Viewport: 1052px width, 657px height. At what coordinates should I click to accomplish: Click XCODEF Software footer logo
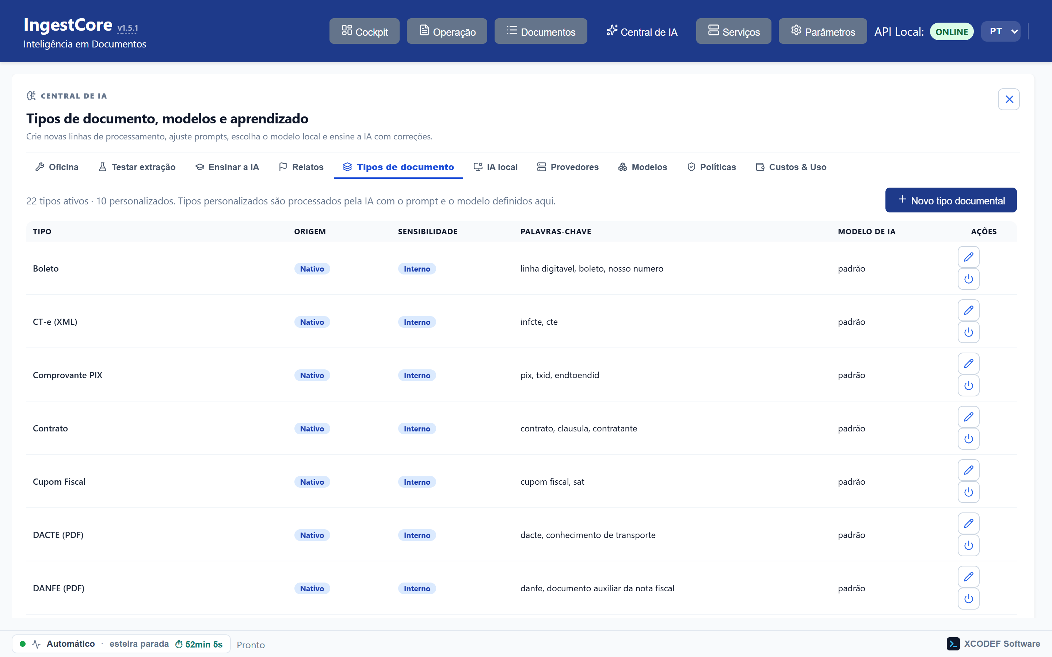[993, 643]
